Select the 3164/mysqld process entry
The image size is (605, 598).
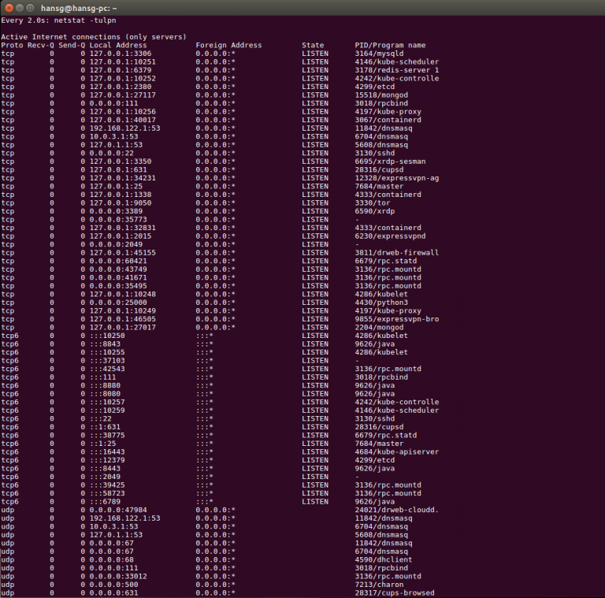382,54
